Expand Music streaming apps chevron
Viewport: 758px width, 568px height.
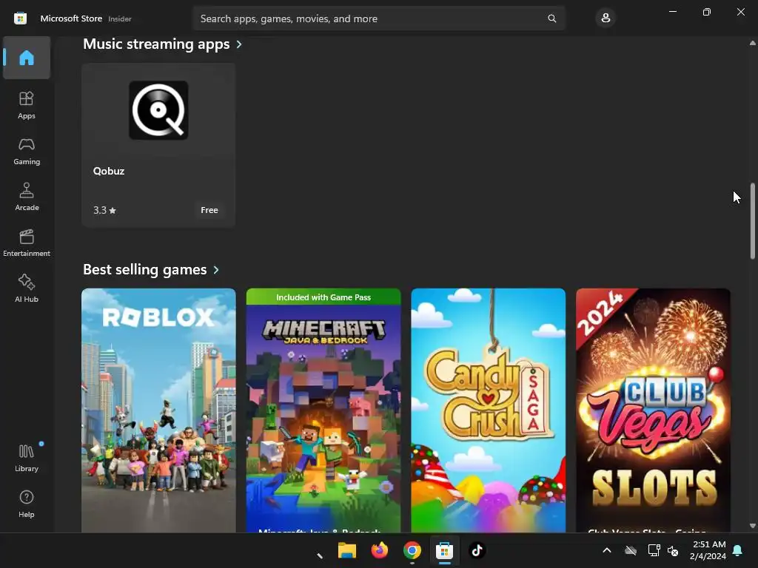239,44
